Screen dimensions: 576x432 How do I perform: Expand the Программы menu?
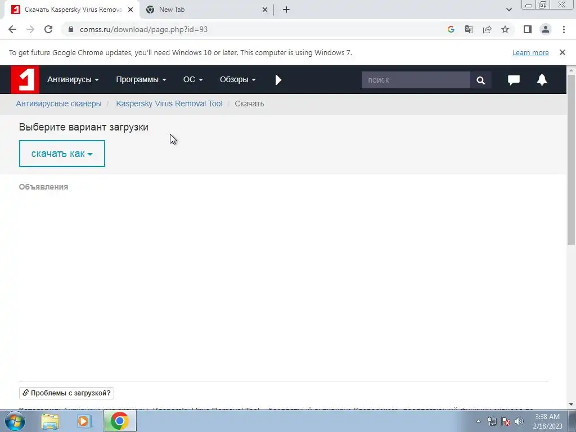(x=141, y=80)
